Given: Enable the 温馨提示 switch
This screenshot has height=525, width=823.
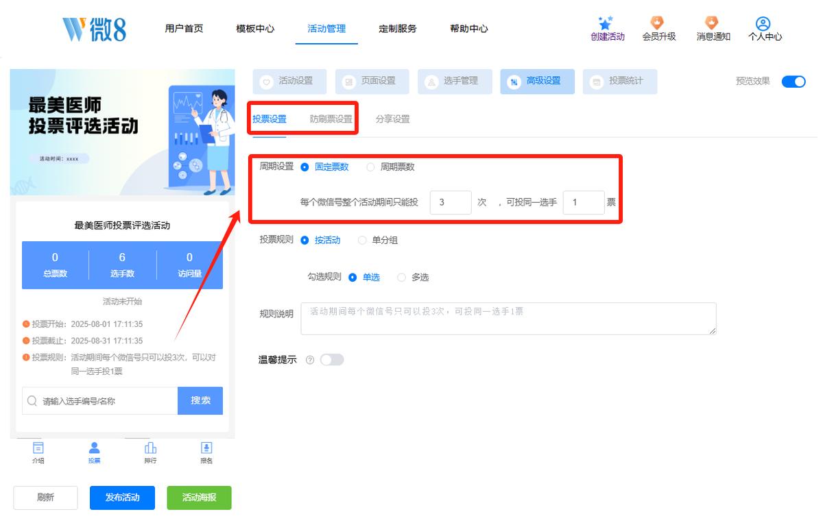Looking at the screenshot, I should coord(332,360).
